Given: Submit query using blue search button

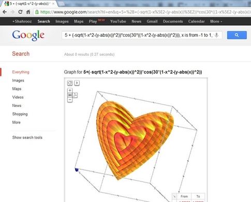Looking at the screenshot, I should tap(237, 35).
